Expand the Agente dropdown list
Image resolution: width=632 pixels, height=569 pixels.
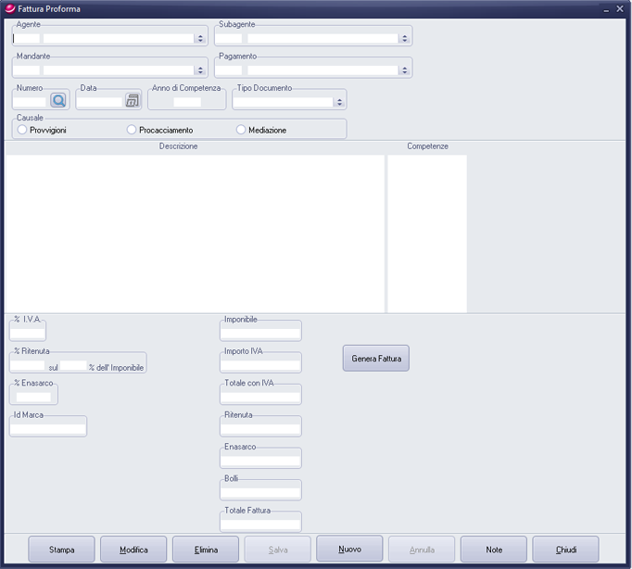coord(200,39)
